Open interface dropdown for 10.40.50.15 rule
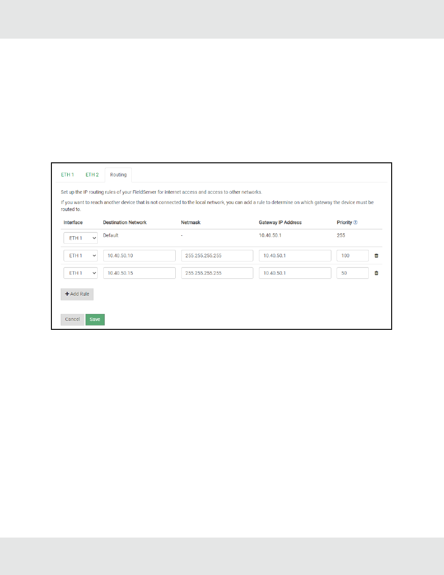Image resolution: width=444 pixels, height=575 pixels. 80,273
